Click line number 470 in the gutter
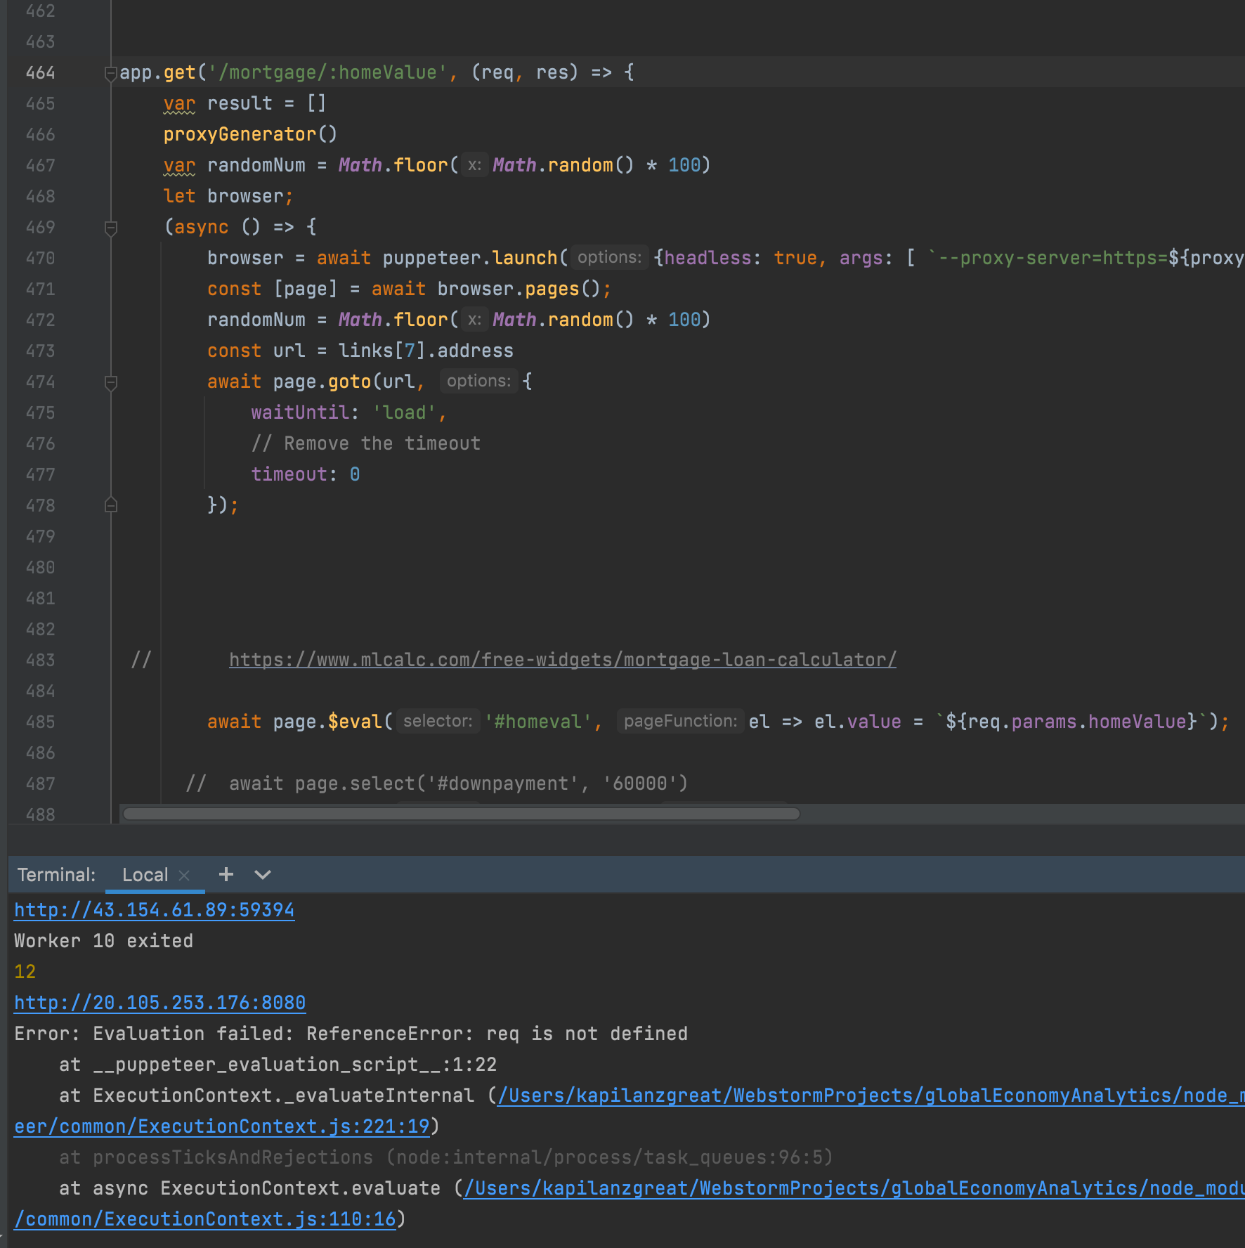 pyautogui.click(x=40, y=258)
